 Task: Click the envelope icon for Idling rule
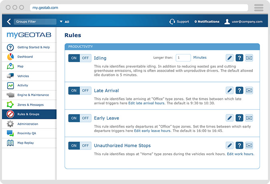249,58
